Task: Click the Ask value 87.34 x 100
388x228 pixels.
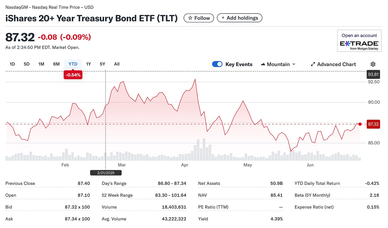Action: [x=77, y=219]
